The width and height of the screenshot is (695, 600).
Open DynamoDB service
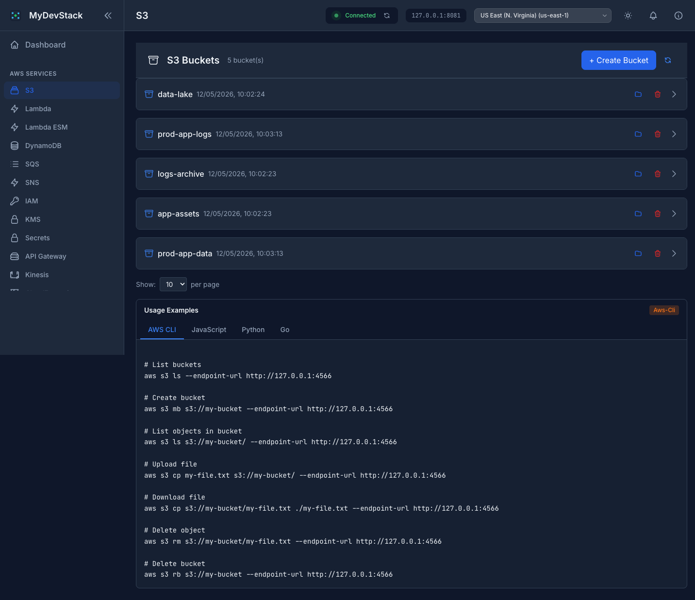coord(62,146)
